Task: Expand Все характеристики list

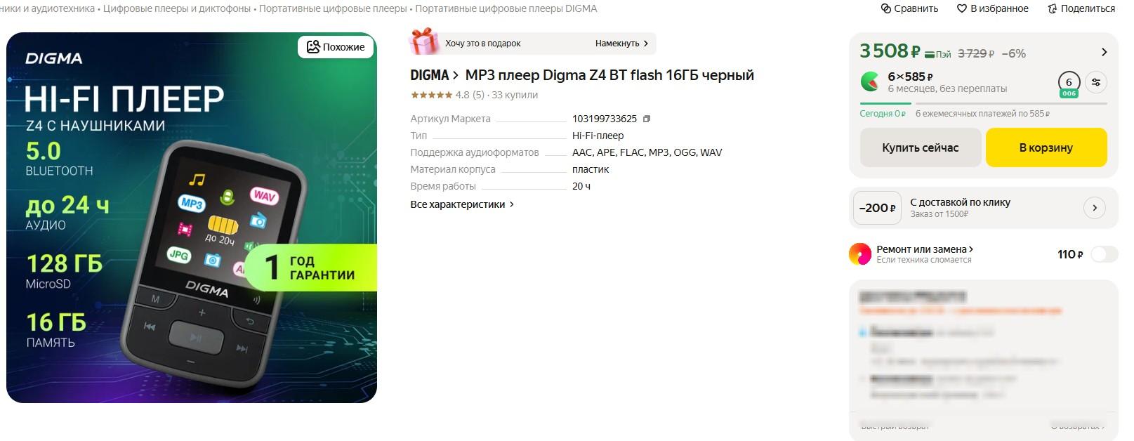Action: (x=462, y=204)
